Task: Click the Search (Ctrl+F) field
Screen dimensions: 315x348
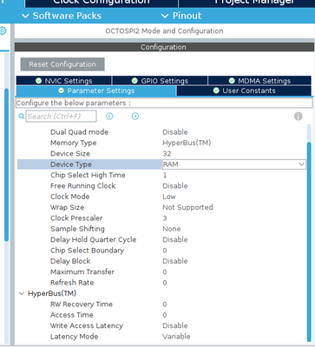Action: [62, 117]
